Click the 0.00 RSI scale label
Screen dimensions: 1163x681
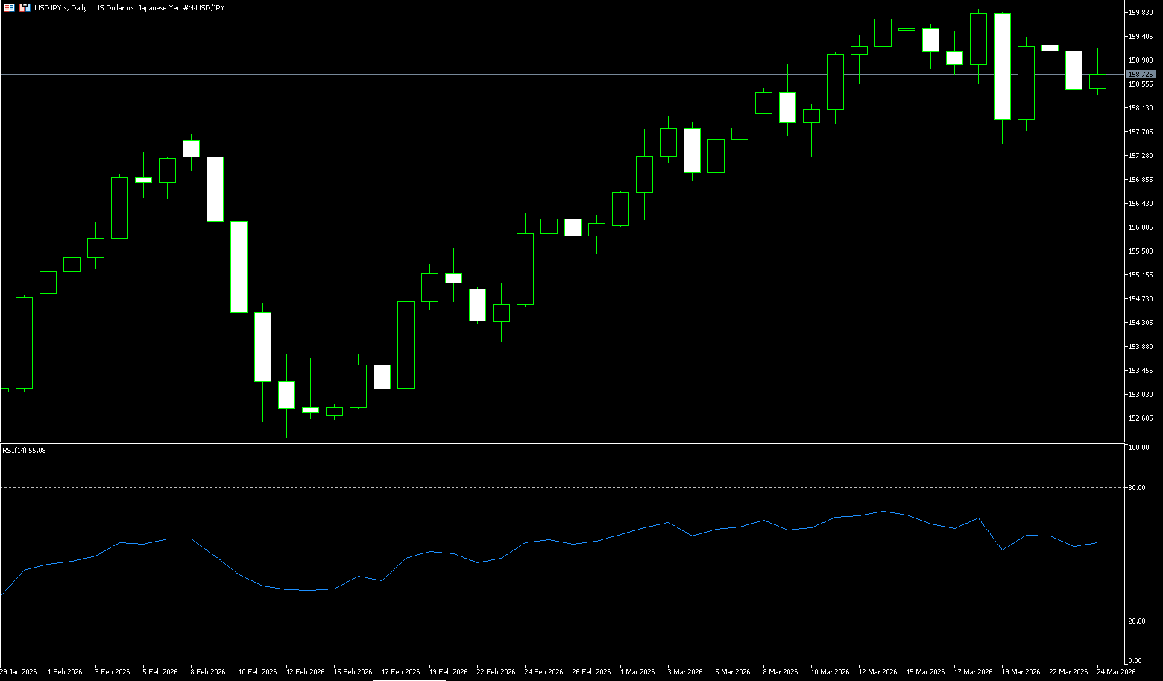pos(1135,661)
